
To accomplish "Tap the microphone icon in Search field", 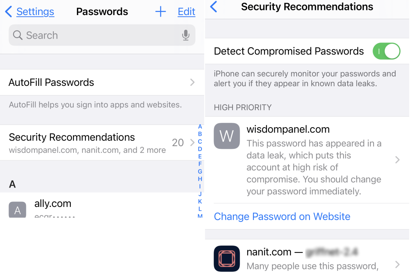I will point(186,35).
